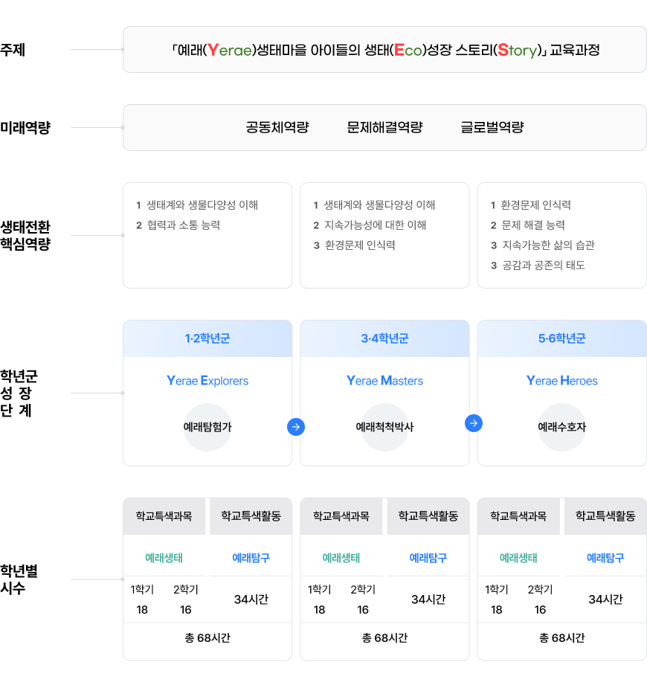This screenshot has width=647, height=682.
Task: Select the 예래척척박사 circle badge
Action: point(384,427)
